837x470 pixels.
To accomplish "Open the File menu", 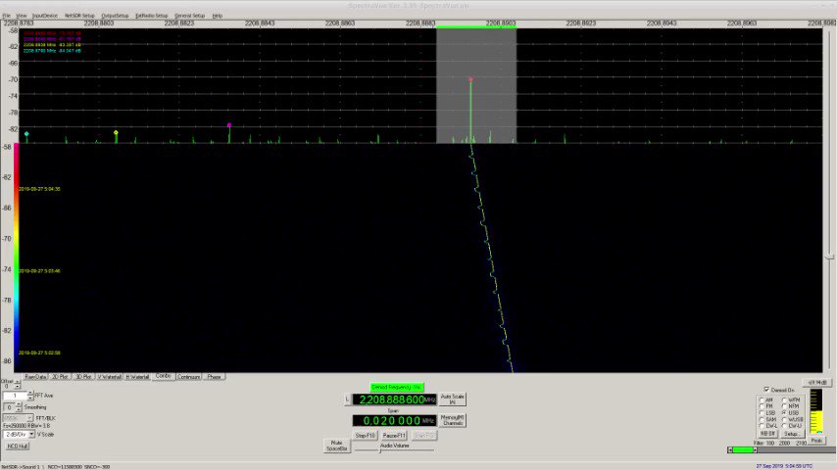I will tap(6, 16).
